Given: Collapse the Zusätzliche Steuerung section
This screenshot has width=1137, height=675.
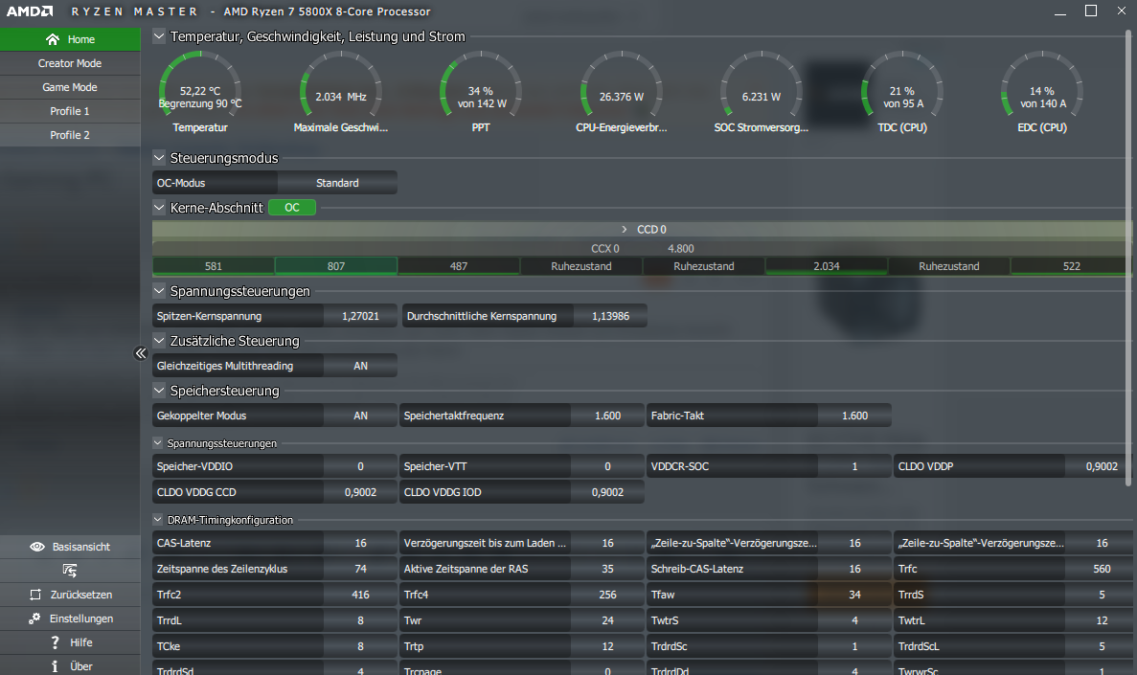Looking at the screenshot, I should (x=159, y=340).
